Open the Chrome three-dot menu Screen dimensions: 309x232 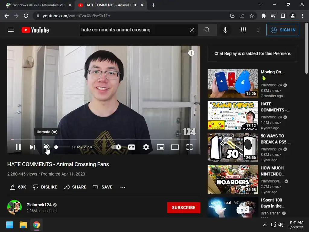click(x=302, y=16)
